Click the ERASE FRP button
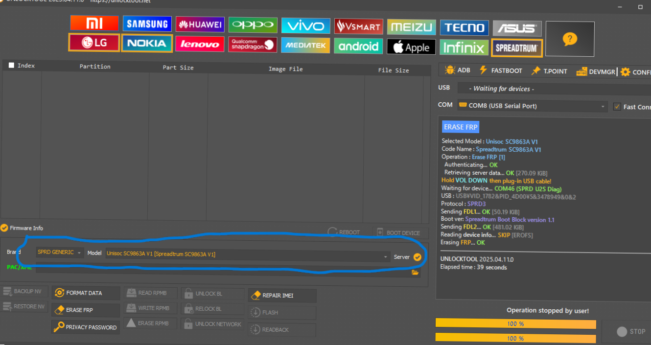This screenshot has height=345, width=651. tap(86, 310)
